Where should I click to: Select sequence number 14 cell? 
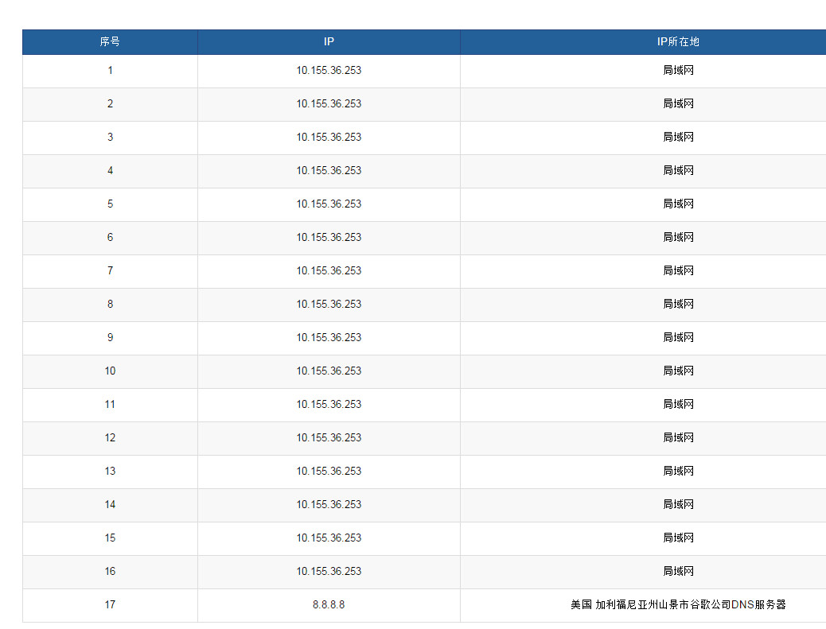pyautogui.click(x=110, y=504)
